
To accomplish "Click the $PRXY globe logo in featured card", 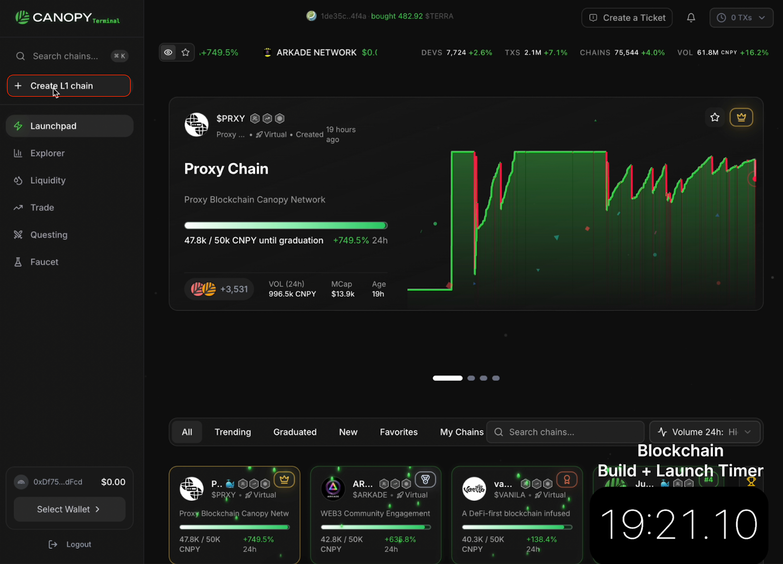I will (x=196, y=125).
